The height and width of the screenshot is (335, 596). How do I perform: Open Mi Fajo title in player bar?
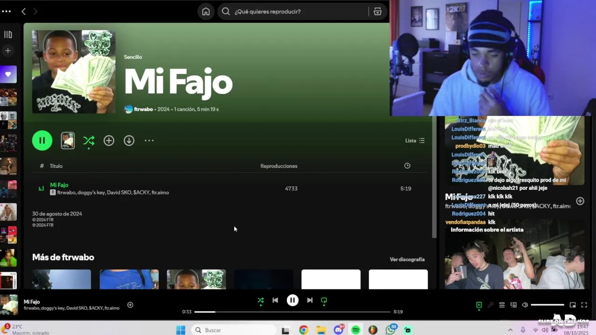(32, 301)
